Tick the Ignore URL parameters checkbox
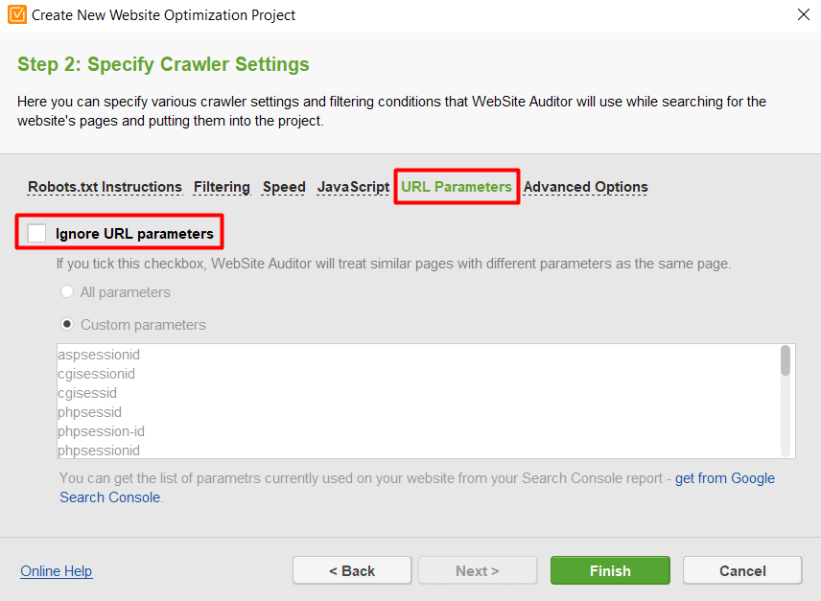 (x=36, y=233)
